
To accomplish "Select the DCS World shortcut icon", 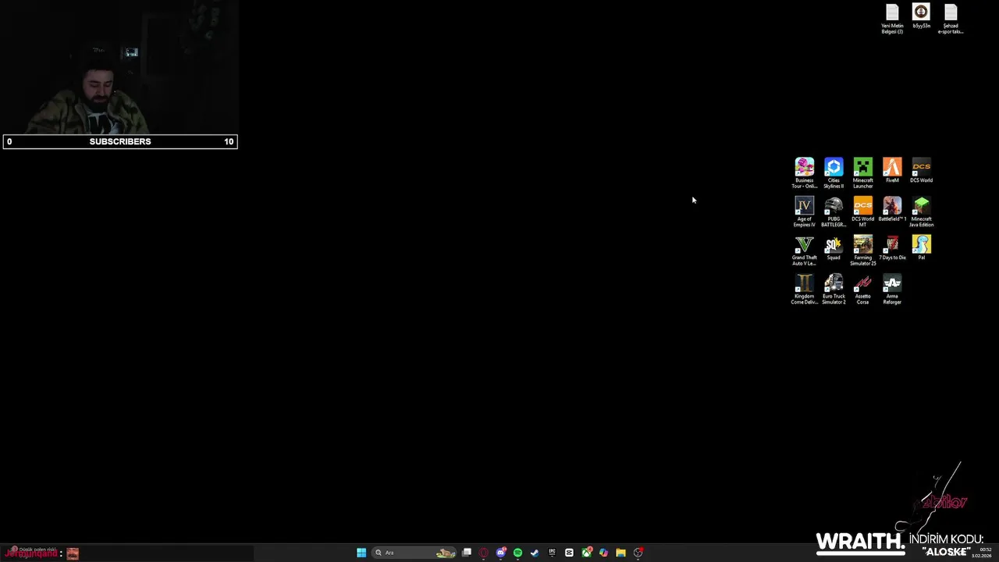I will (921, 170).
